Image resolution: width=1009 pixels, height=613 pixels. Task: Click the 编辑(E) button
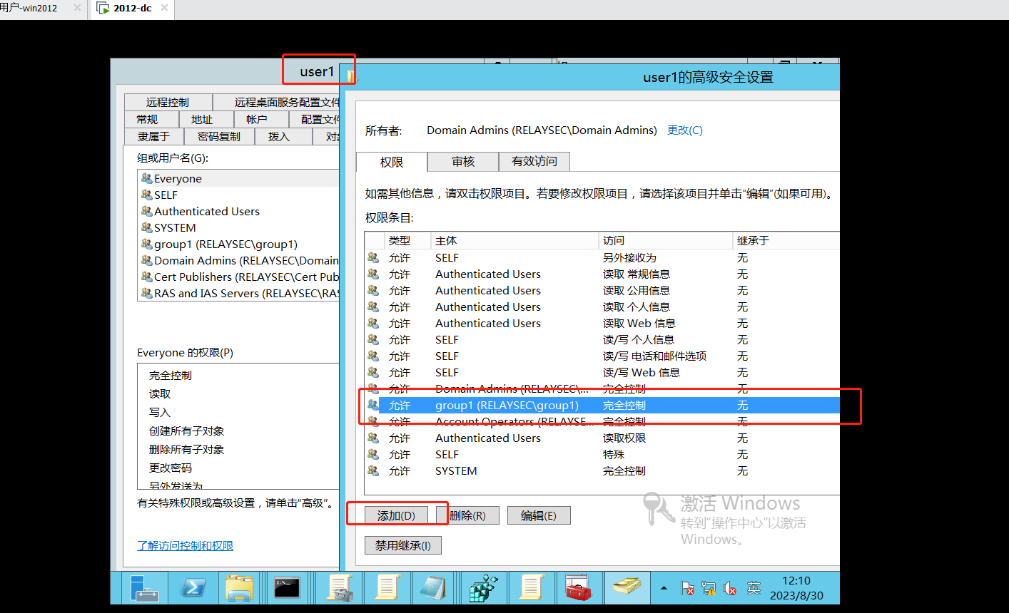(539, 515)
